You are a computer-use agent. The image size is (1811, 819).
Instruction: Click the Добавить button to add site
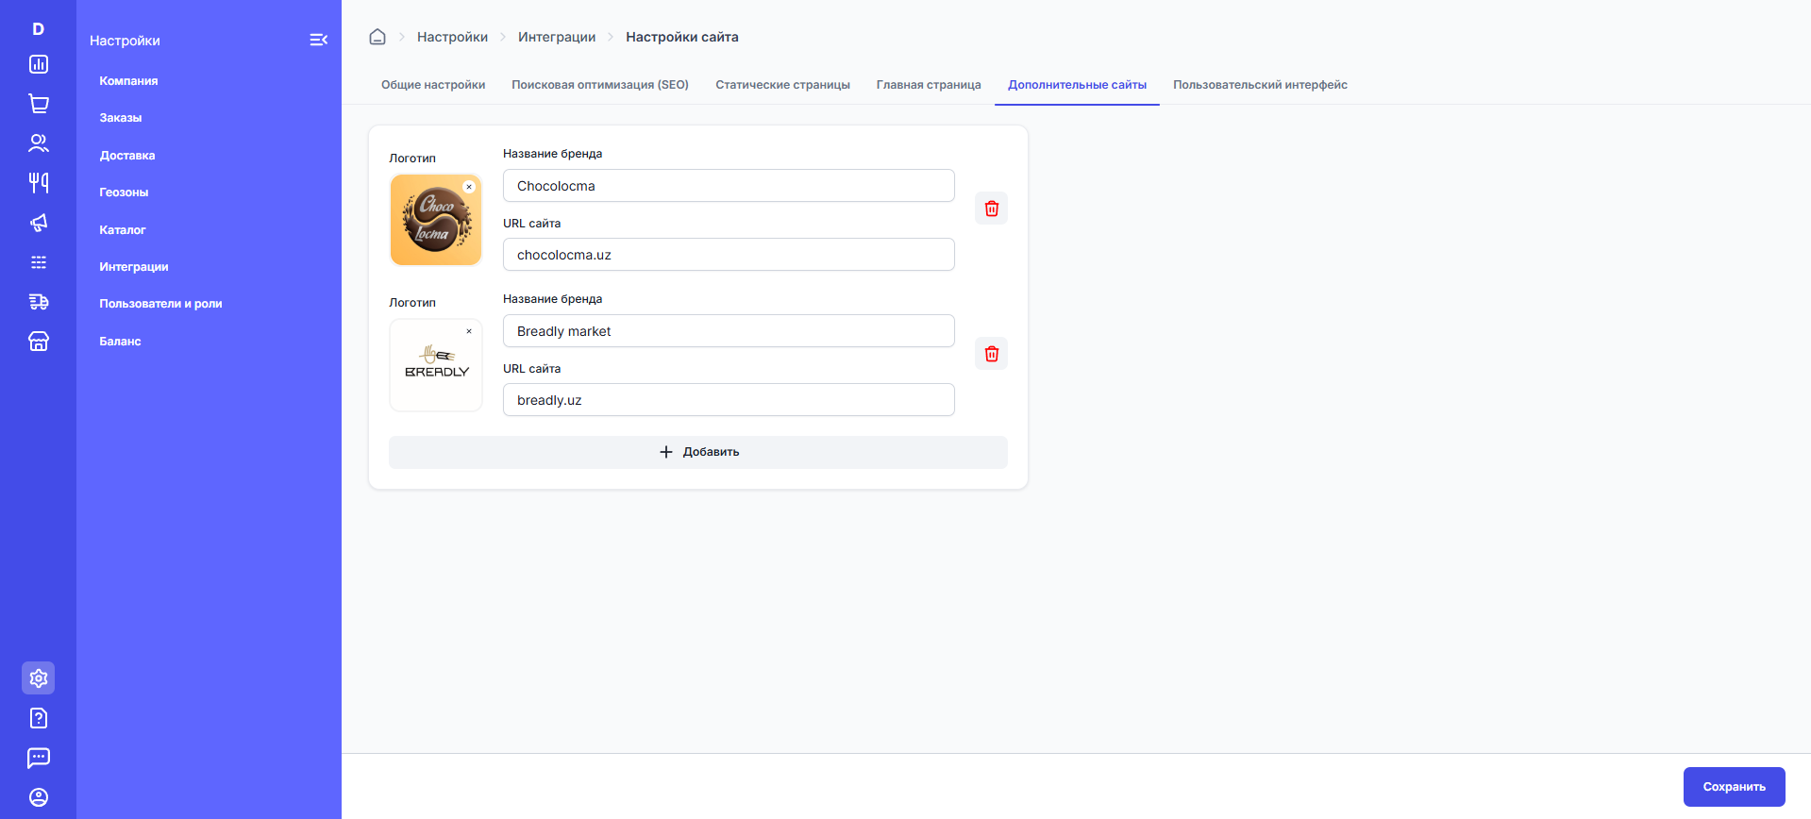tap(698, 452)
